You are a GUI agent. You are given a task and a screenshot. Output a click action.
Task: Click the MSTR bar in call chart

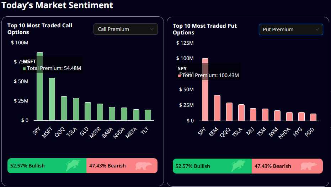[x=100, y=112]
